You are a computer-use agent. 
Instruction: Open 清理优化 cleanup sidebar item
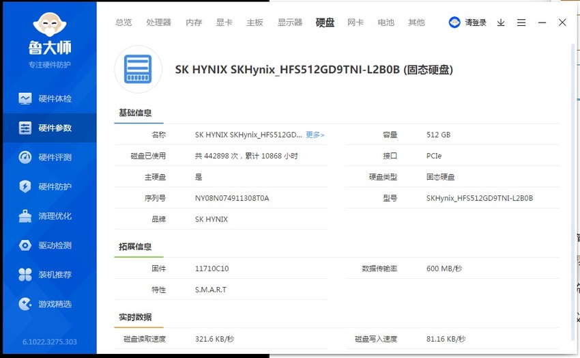50,216
